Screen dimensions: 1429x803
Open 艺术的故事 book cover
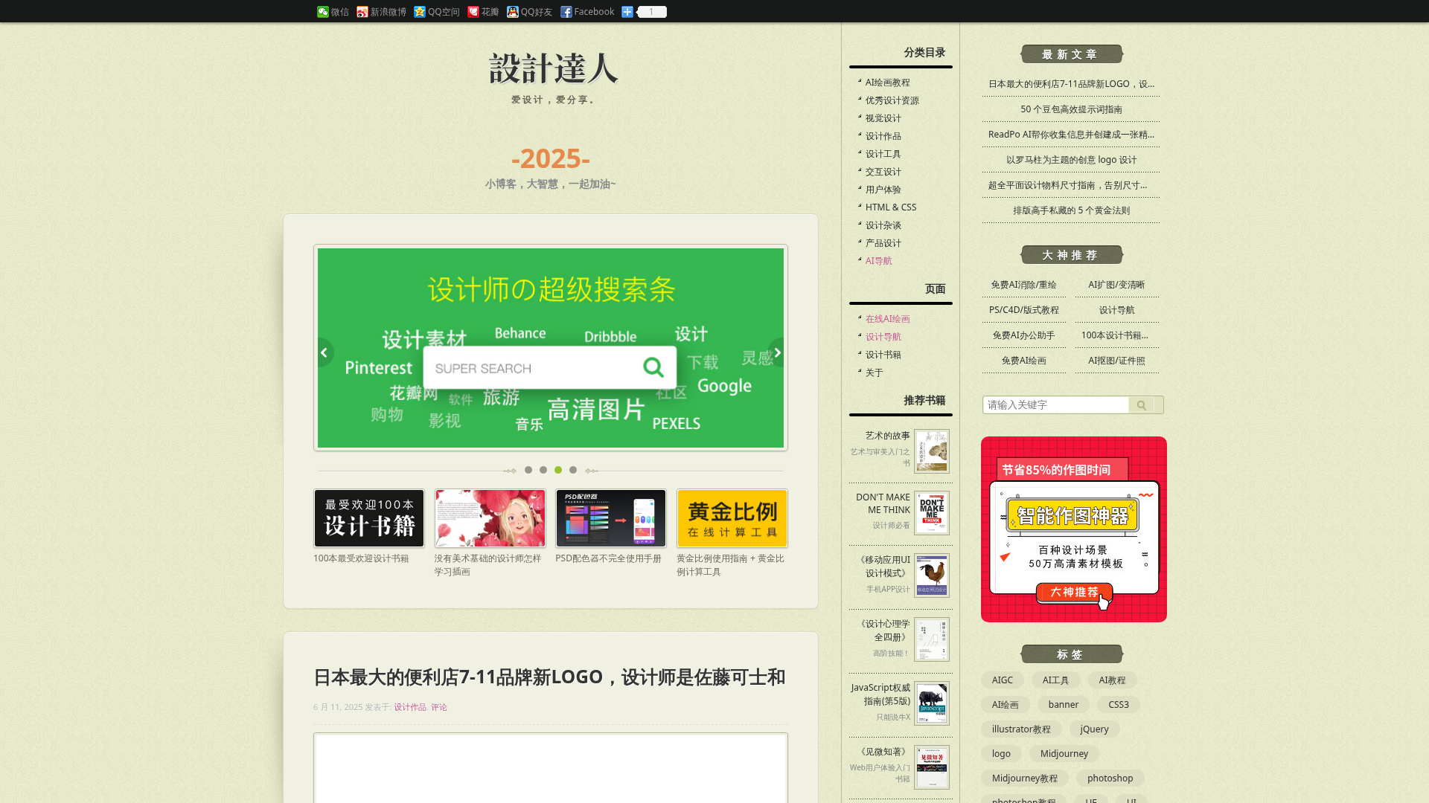(x=932, y=451)
